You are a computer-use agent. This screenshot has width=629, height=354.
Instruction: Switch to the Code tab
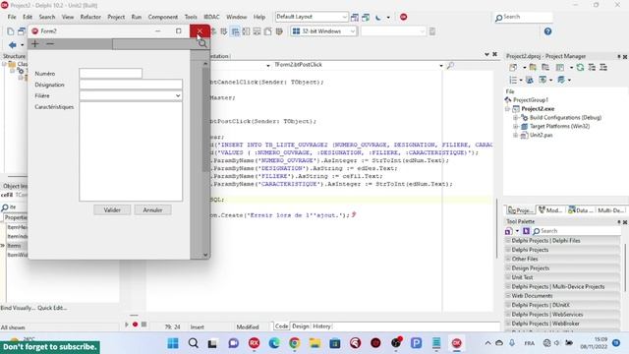pyautogui.click(x=282, y=326)
